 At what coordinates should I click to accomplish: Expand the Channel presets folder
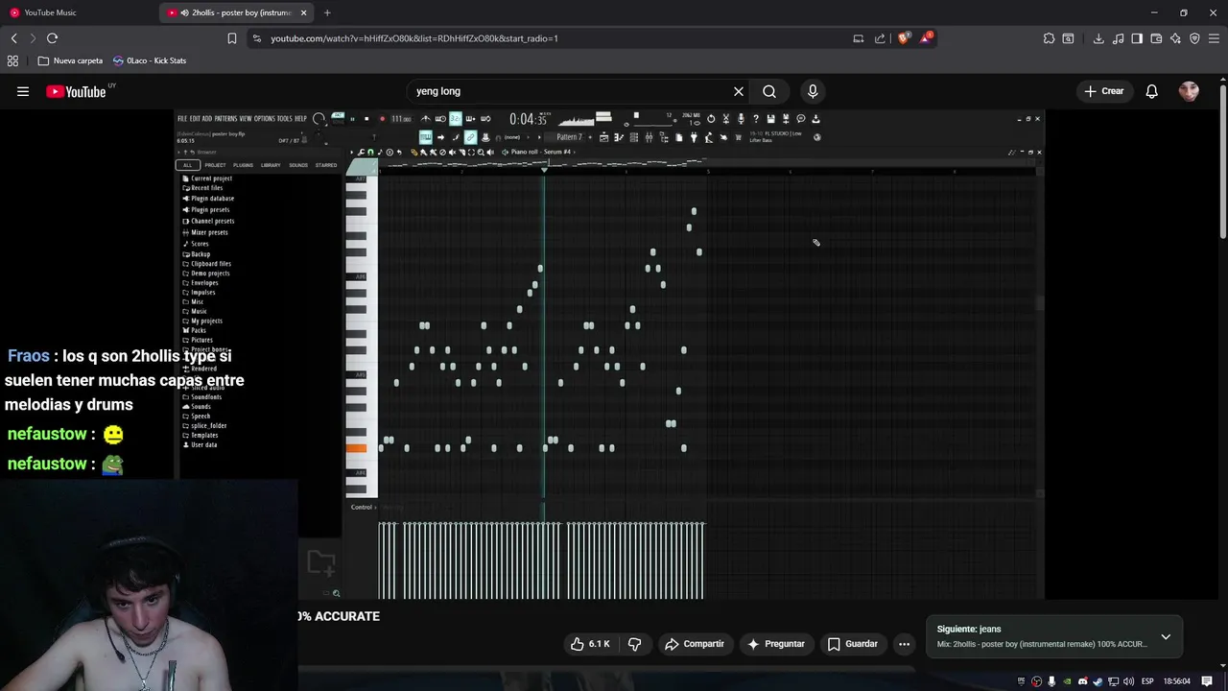211,221
